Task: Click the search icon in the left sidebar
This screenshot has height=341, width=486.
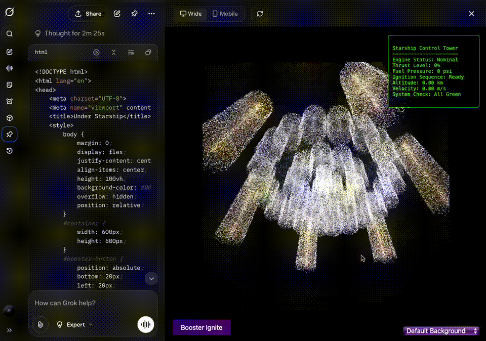Action: tap(10, 34)
